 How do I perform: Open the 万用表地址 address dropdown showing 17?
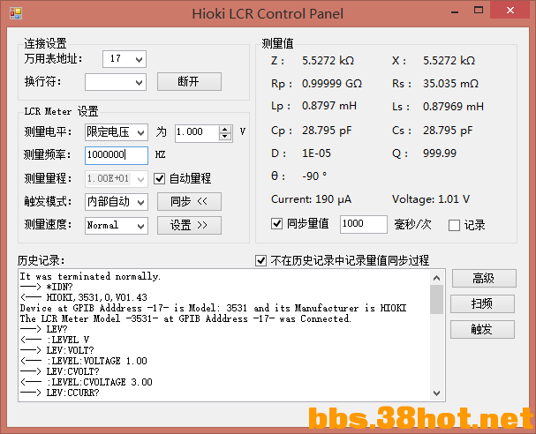(125, 59)
